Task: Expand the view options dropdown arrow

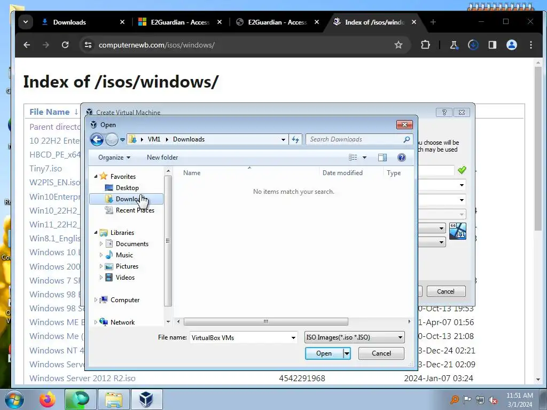Action: [x=364, y=157]
